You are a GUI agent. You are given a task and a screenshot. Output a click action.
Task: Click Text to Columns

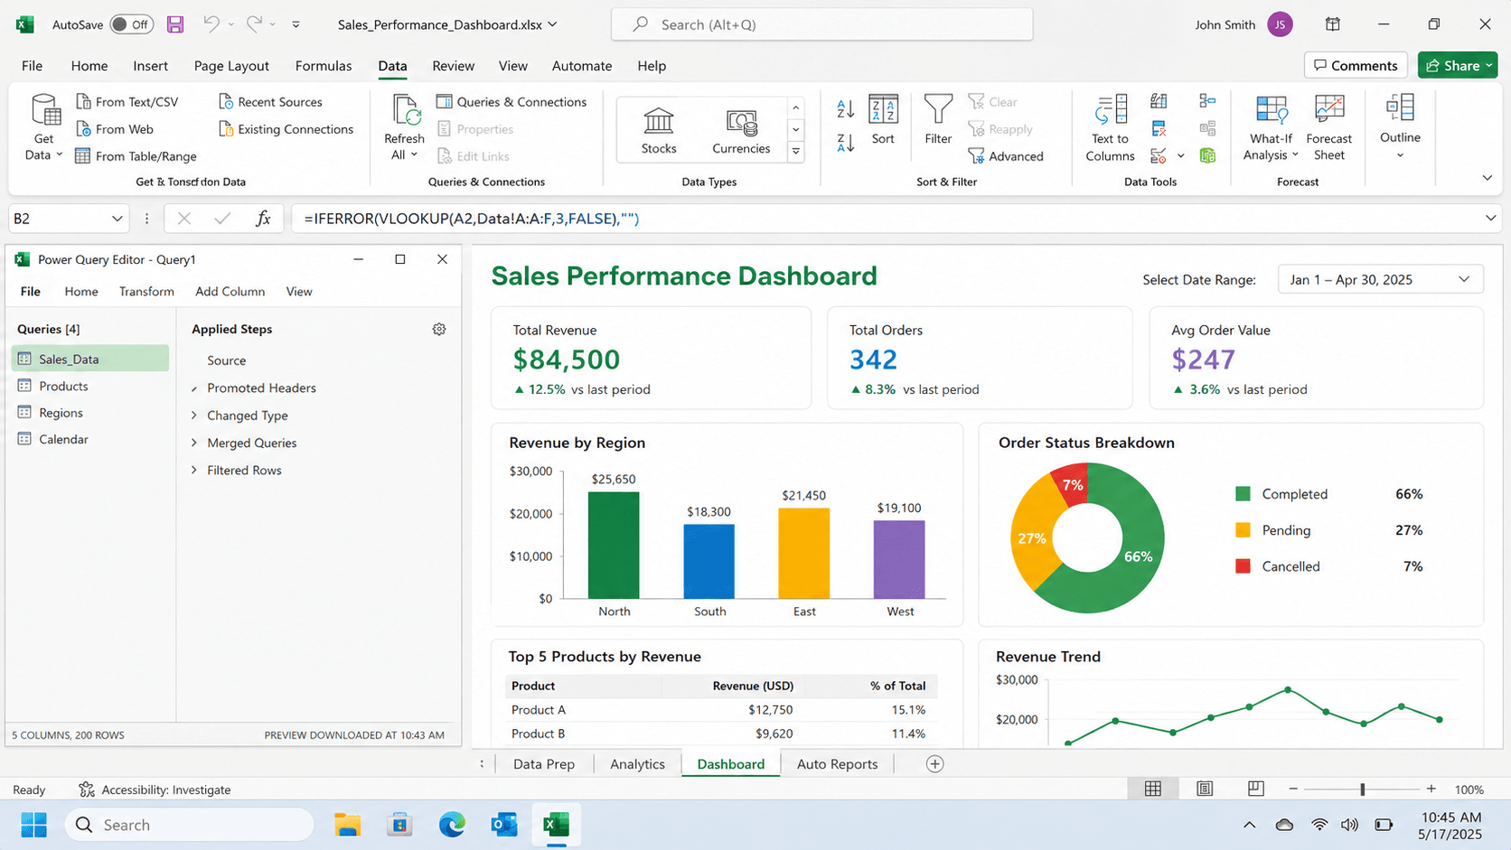[x=1110, y=127]
